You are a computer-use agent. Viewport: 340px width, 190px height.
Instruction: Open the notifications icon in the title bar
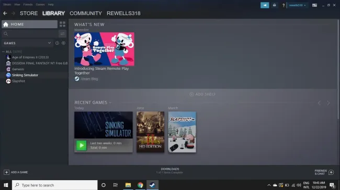coord(274,5)
